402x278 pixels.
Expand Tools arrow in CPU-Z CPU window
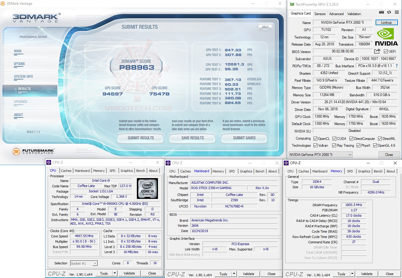[115, 273]
